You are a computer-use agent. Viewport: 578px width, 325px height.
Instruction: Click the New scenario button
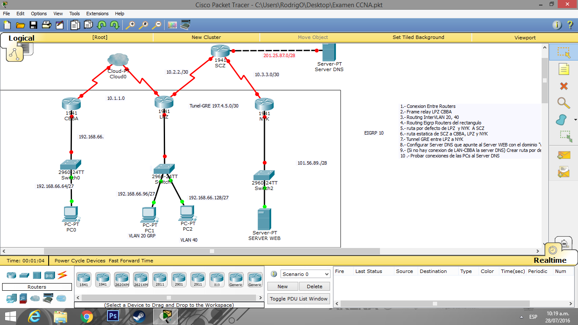283,286
